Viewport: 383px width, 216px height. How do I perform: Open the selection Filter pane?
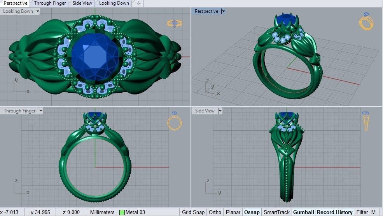[362, 213]
